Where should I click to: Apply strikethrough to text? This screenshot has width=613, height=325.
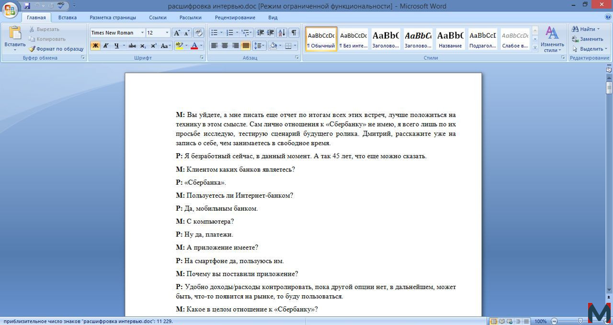tap(132, 46)
